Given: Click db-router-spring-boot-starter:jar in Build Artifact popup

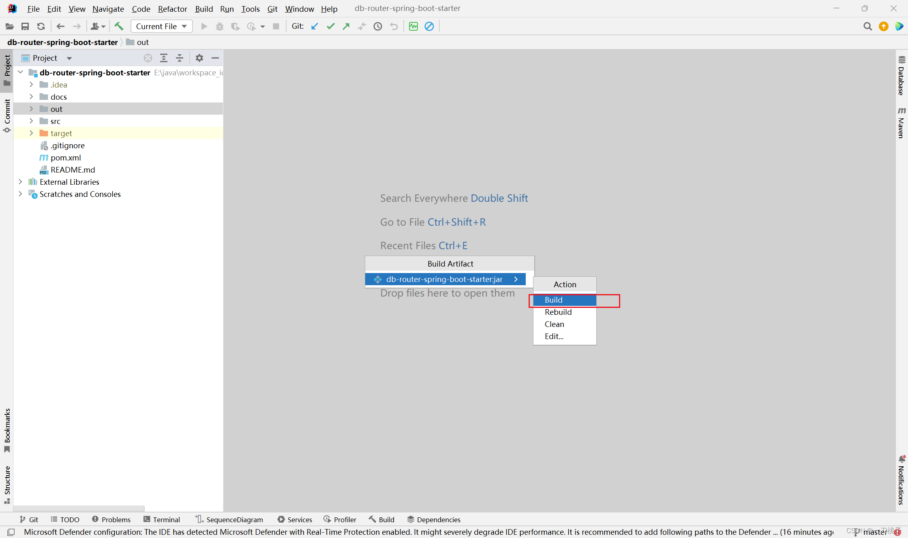Looking at the screenshot, I should tap(444, 279).
